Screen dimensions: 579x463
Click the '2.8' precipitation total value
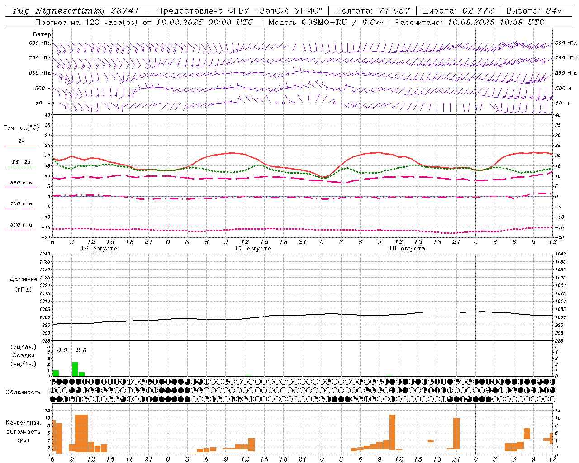81,350
